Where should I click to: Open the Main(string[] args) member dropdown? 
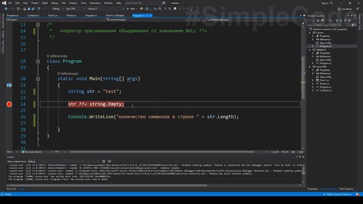pos(254,20)
